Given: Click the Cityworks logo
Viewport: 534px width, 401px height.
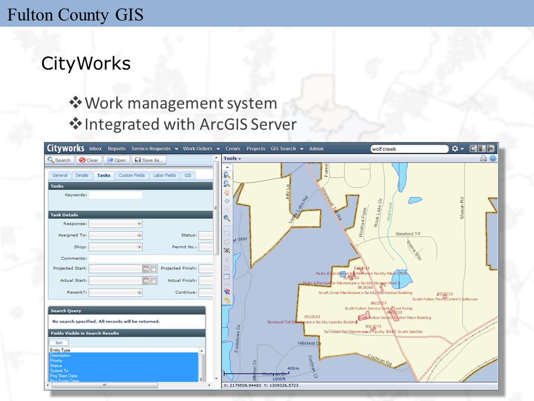Looking at the screenshot, I should [66, 148].
